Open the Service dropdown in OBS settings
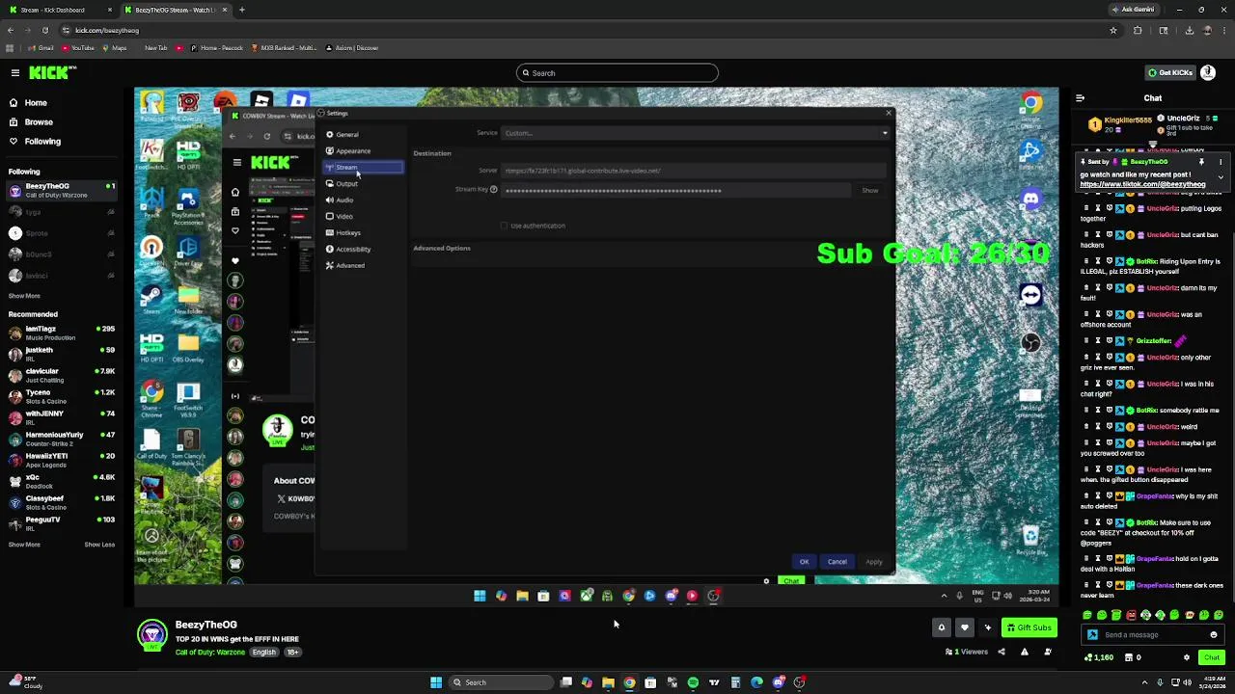 695,133
